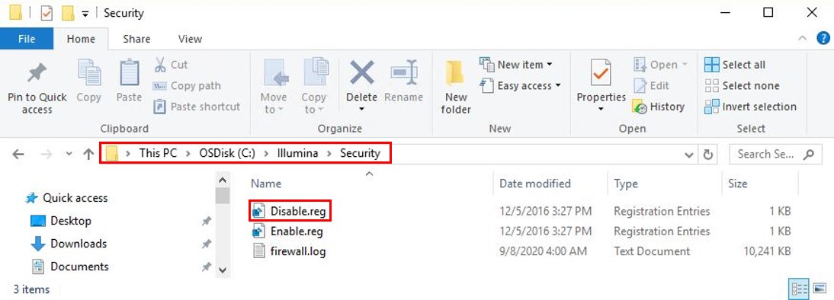Screen dimensions: 834x300
Task: Click Invert selection in Select group
Action: tap(750, 107)
